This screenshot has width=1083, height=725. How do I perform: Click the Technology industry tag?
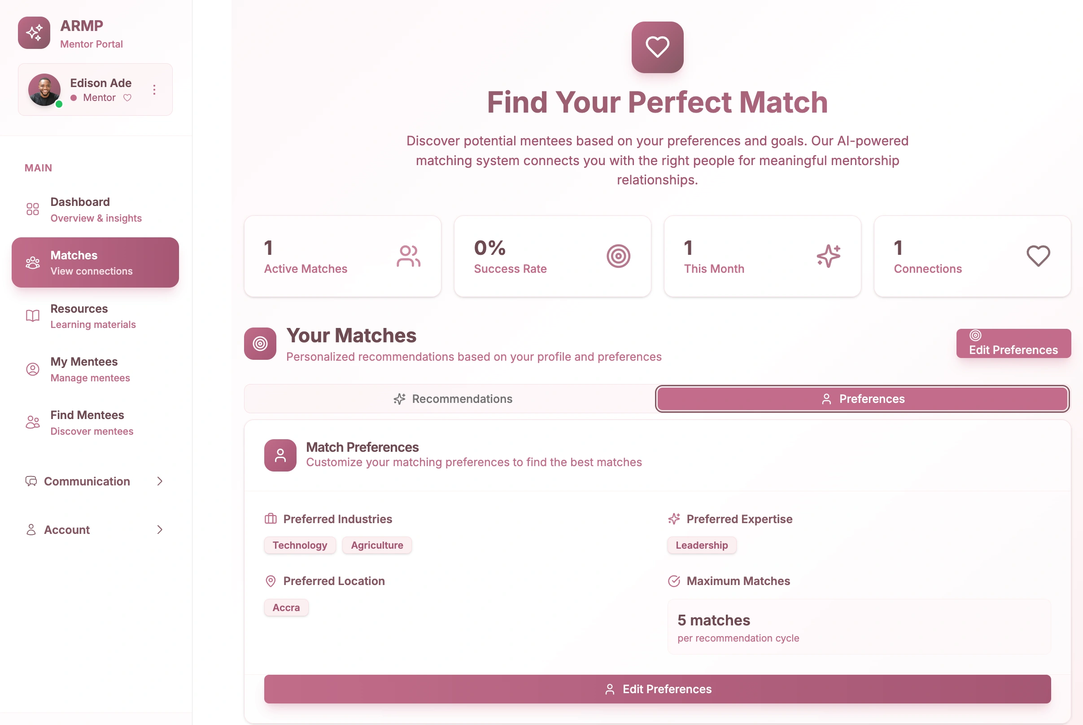coord(300,545)
